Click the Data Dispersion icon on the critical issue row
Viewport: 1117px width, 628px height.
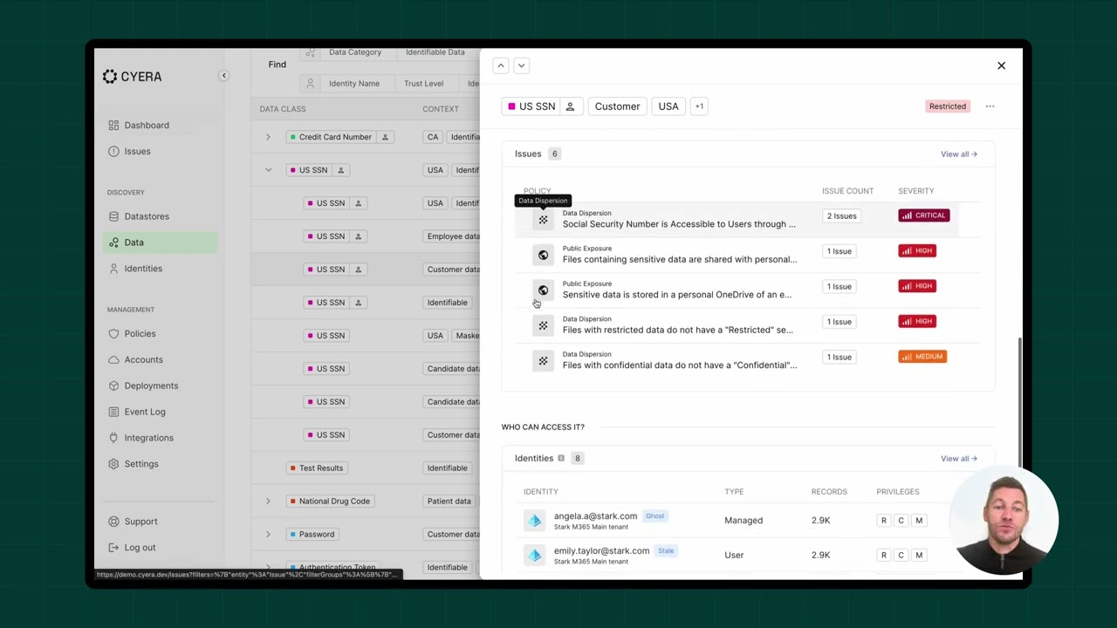tap(543, 220)
